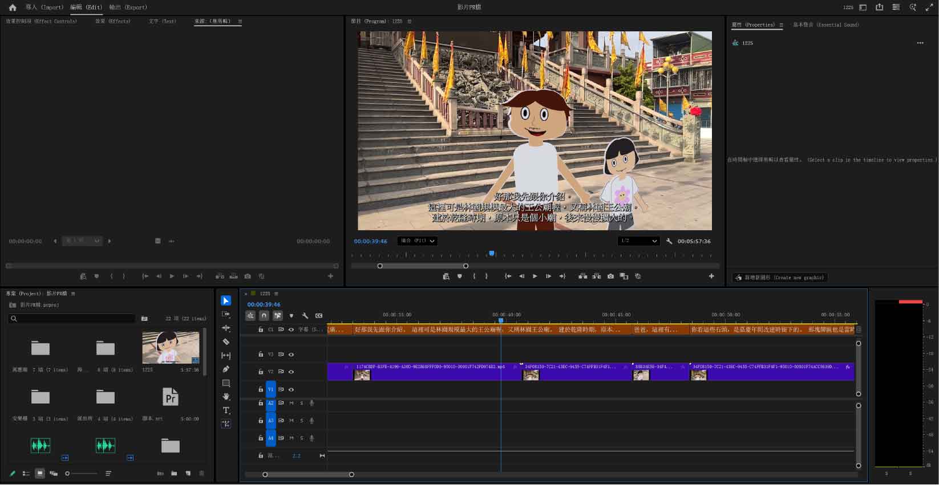939x485 pixels.
Task: Click the Home icon in top bar
Action: tap(13, 7)
